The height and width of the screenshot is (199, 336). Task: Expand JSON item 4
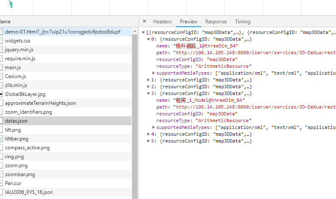148,134
